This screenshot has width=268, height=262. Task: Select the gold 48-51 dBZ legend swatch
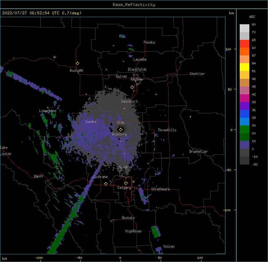(244, 75)
